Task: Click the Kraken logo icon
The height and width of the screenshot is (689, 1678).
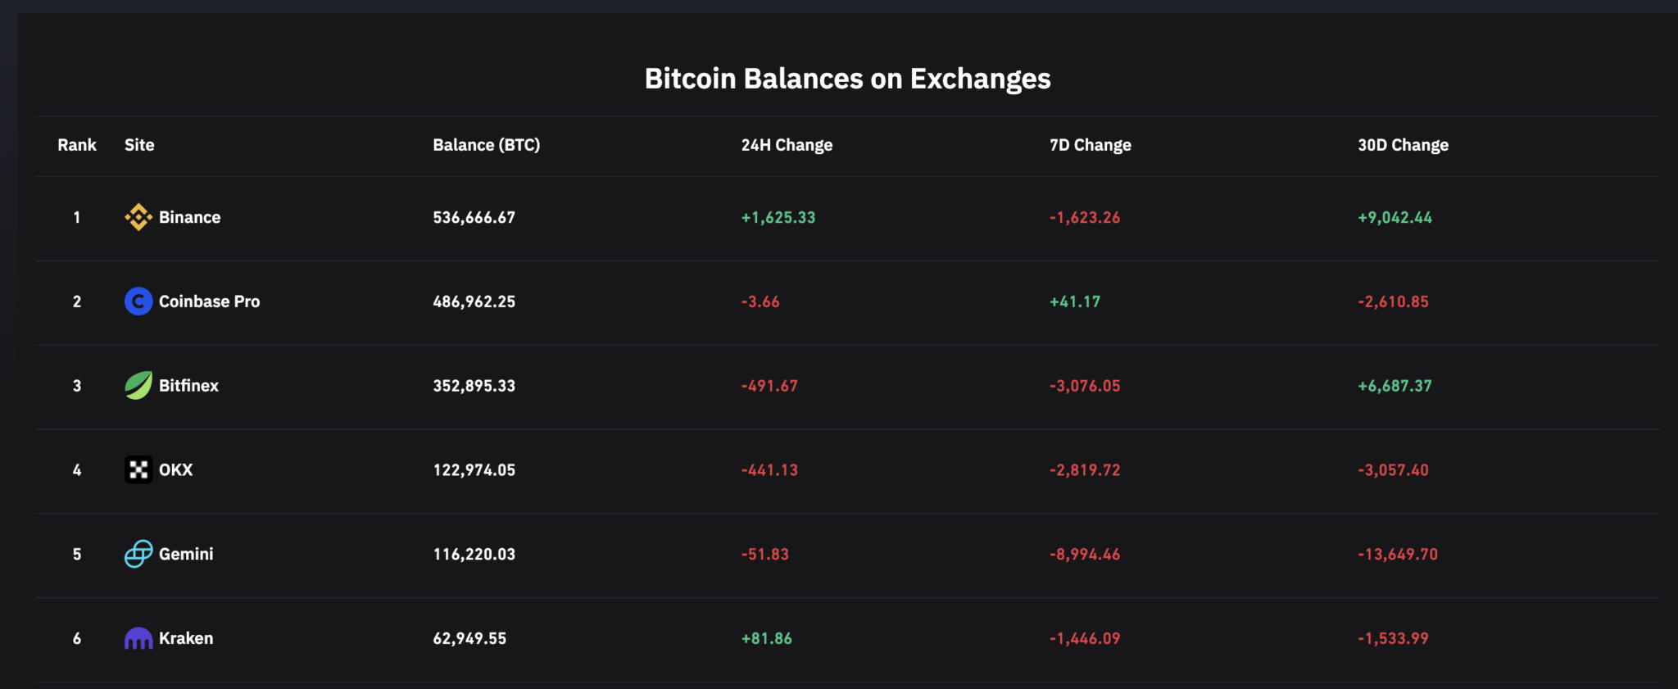Action: 138,638
